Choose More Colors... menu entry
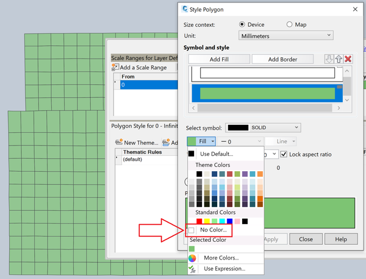Image resolution: width=366 pixels, height=279 pixels. point(226,258)
